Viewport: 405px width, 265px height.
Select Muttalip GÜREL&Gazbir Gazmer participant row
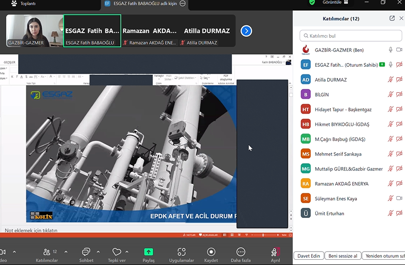(349, 169)
